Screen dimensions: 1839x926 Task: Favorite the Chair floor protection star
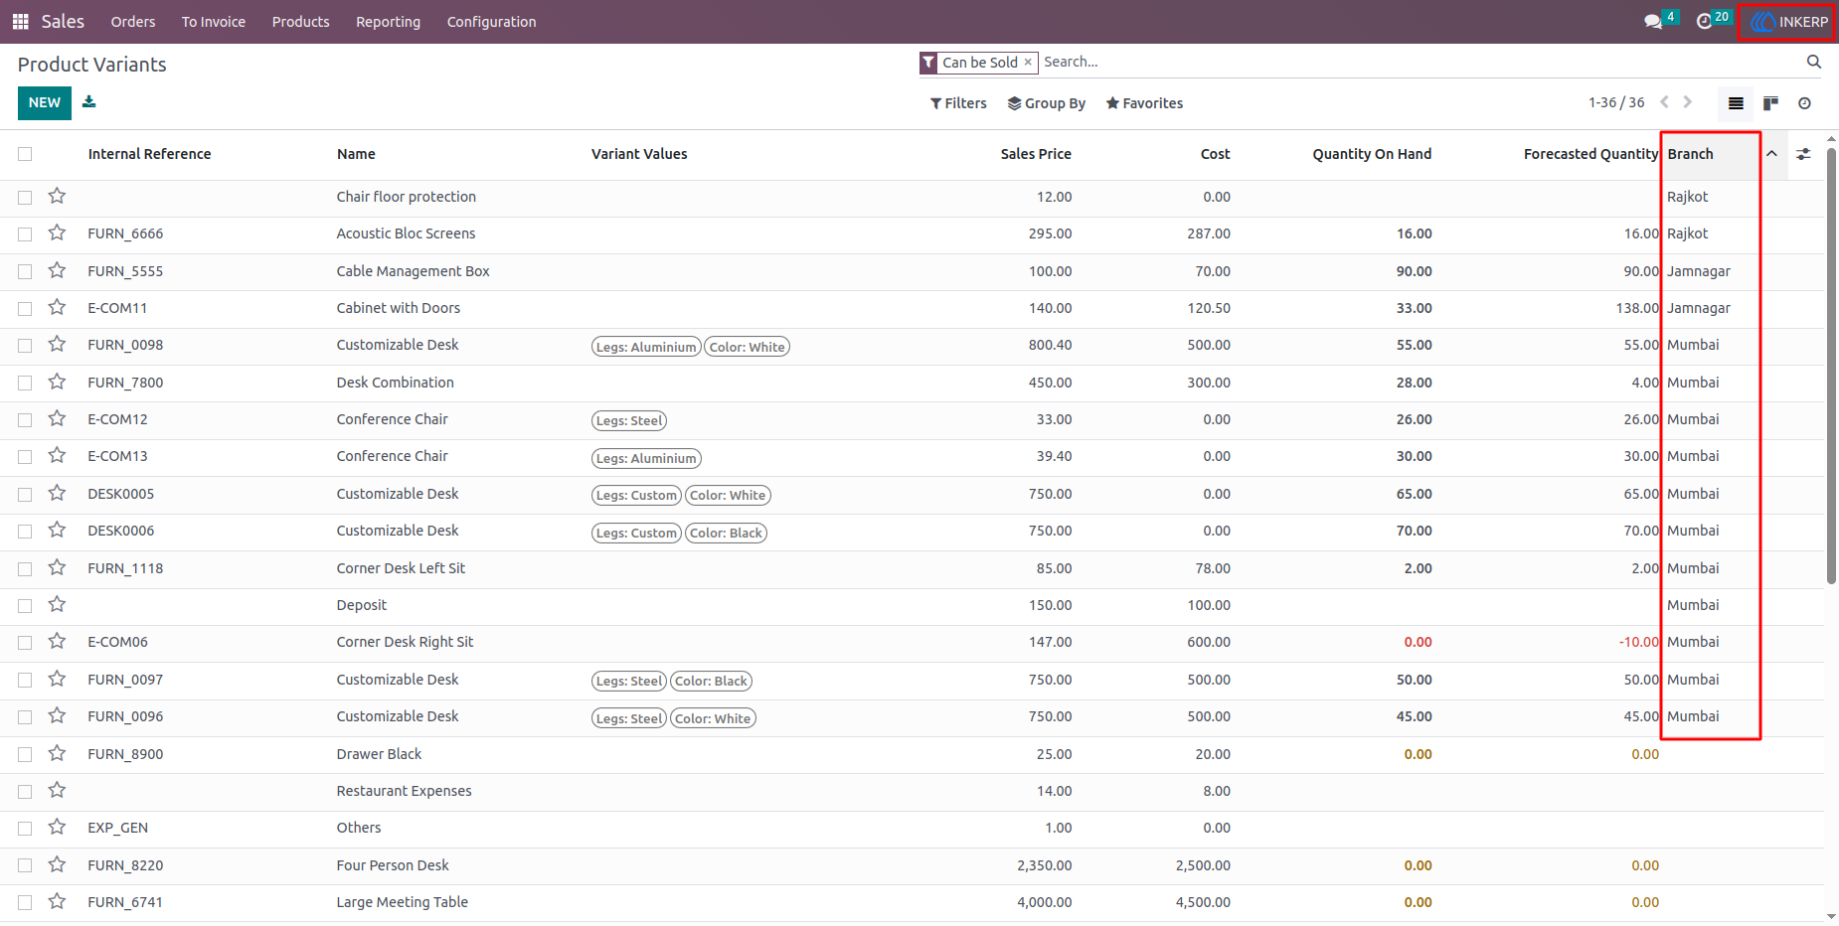pyautogui.click(x=57, y=196)
